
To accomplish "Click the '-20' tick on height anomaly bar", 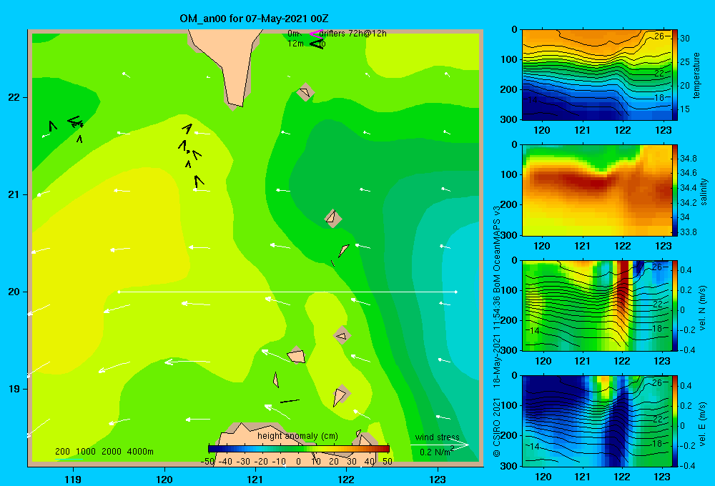I will click(261, 462).
